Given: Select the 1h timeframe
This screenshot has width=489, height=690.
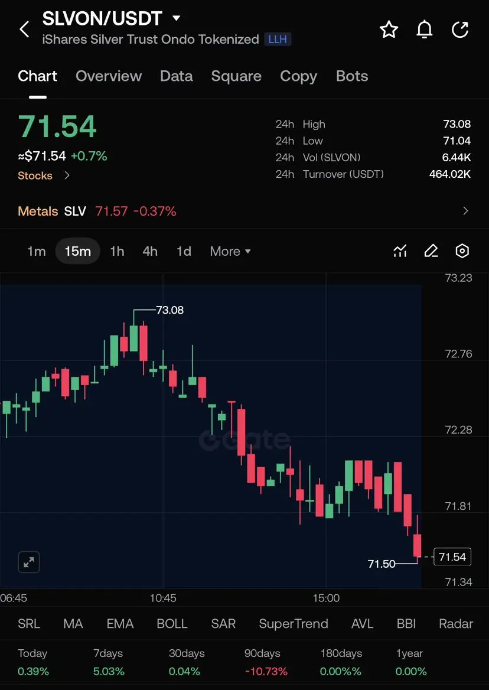Looking at the screenshot, I should (117, 251).
